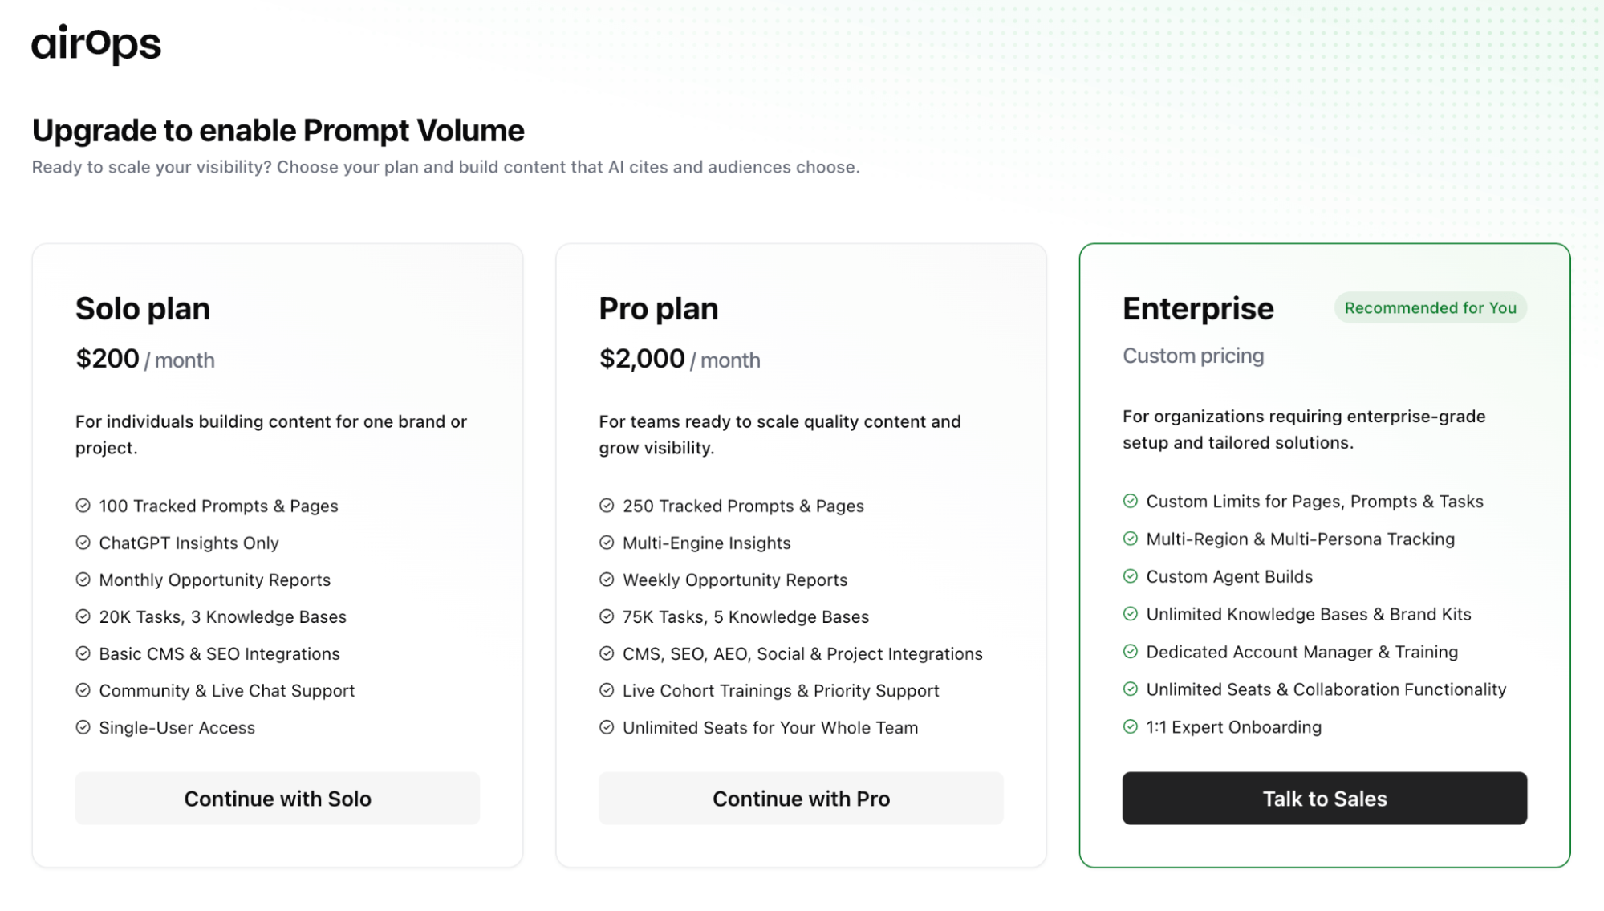Click the checkmark icon beside Single-User Access

(x=83, y=727)
